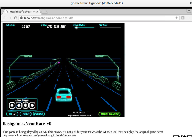
Task: Pause the game with PAUSE button
Action: pos(39,114)
